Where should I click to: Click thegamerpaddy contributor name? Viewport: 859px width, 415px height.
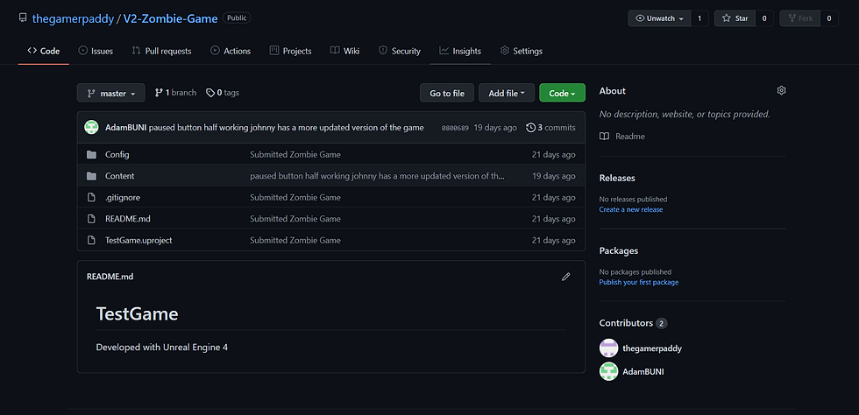tap(652, 348)
